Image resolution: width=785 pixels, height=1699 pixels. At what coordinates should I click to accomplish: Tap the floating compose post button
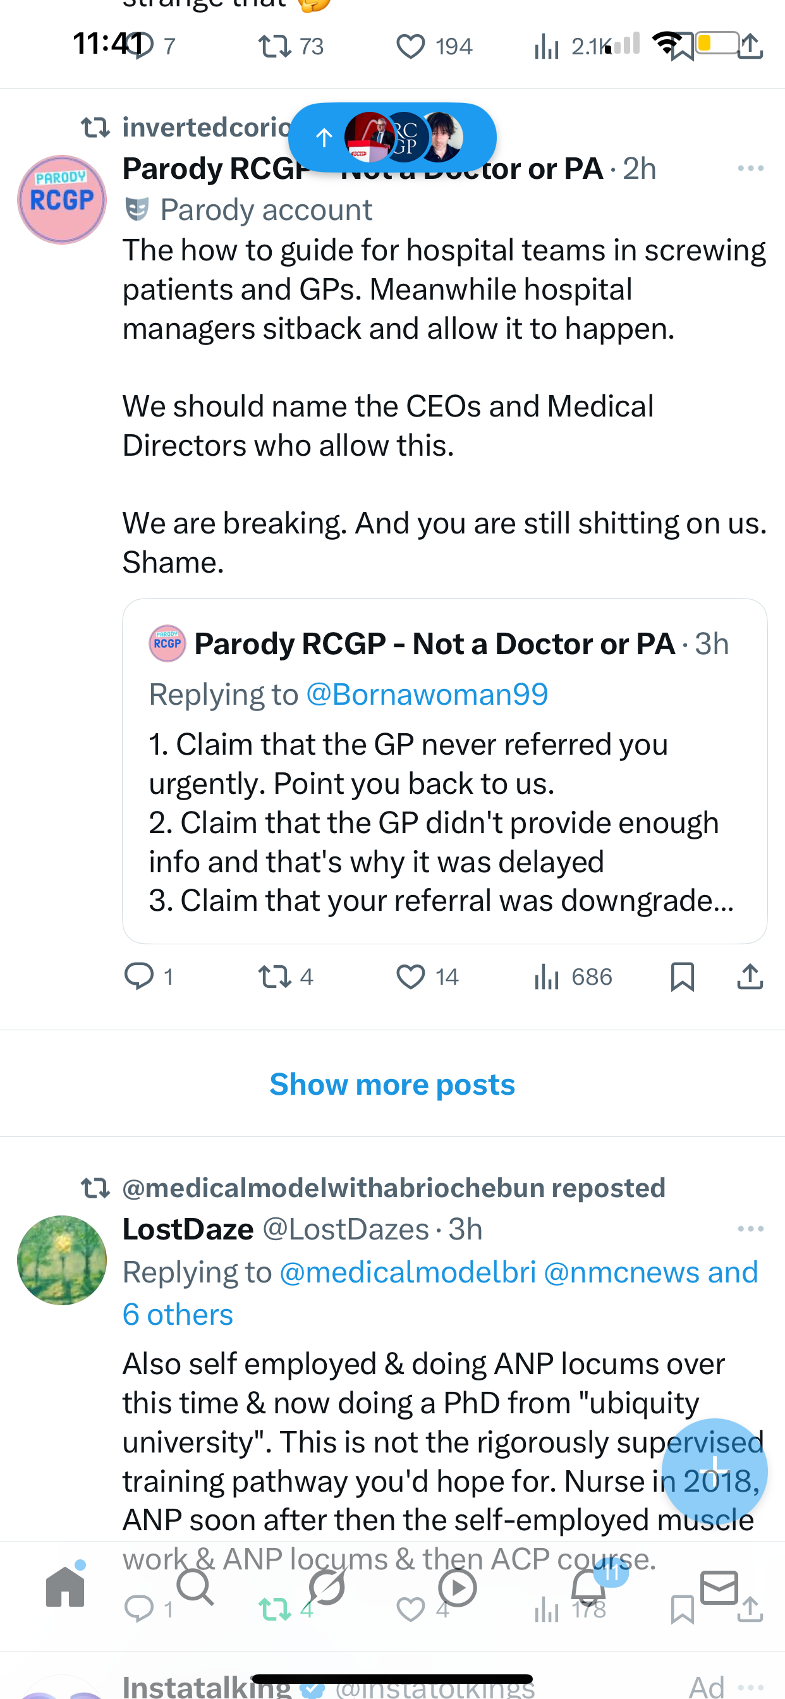pyautogui.click(x=714, y=1471)
